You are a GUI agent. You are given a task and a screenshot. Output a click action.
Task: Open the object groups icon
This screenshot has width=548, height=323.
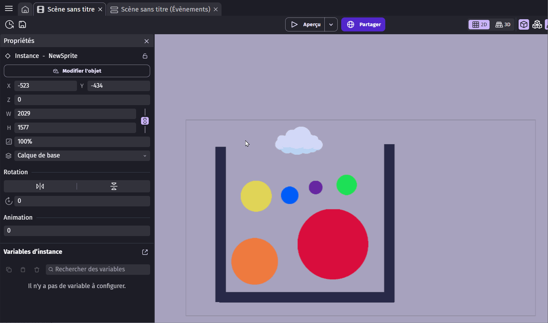point(537,24)
